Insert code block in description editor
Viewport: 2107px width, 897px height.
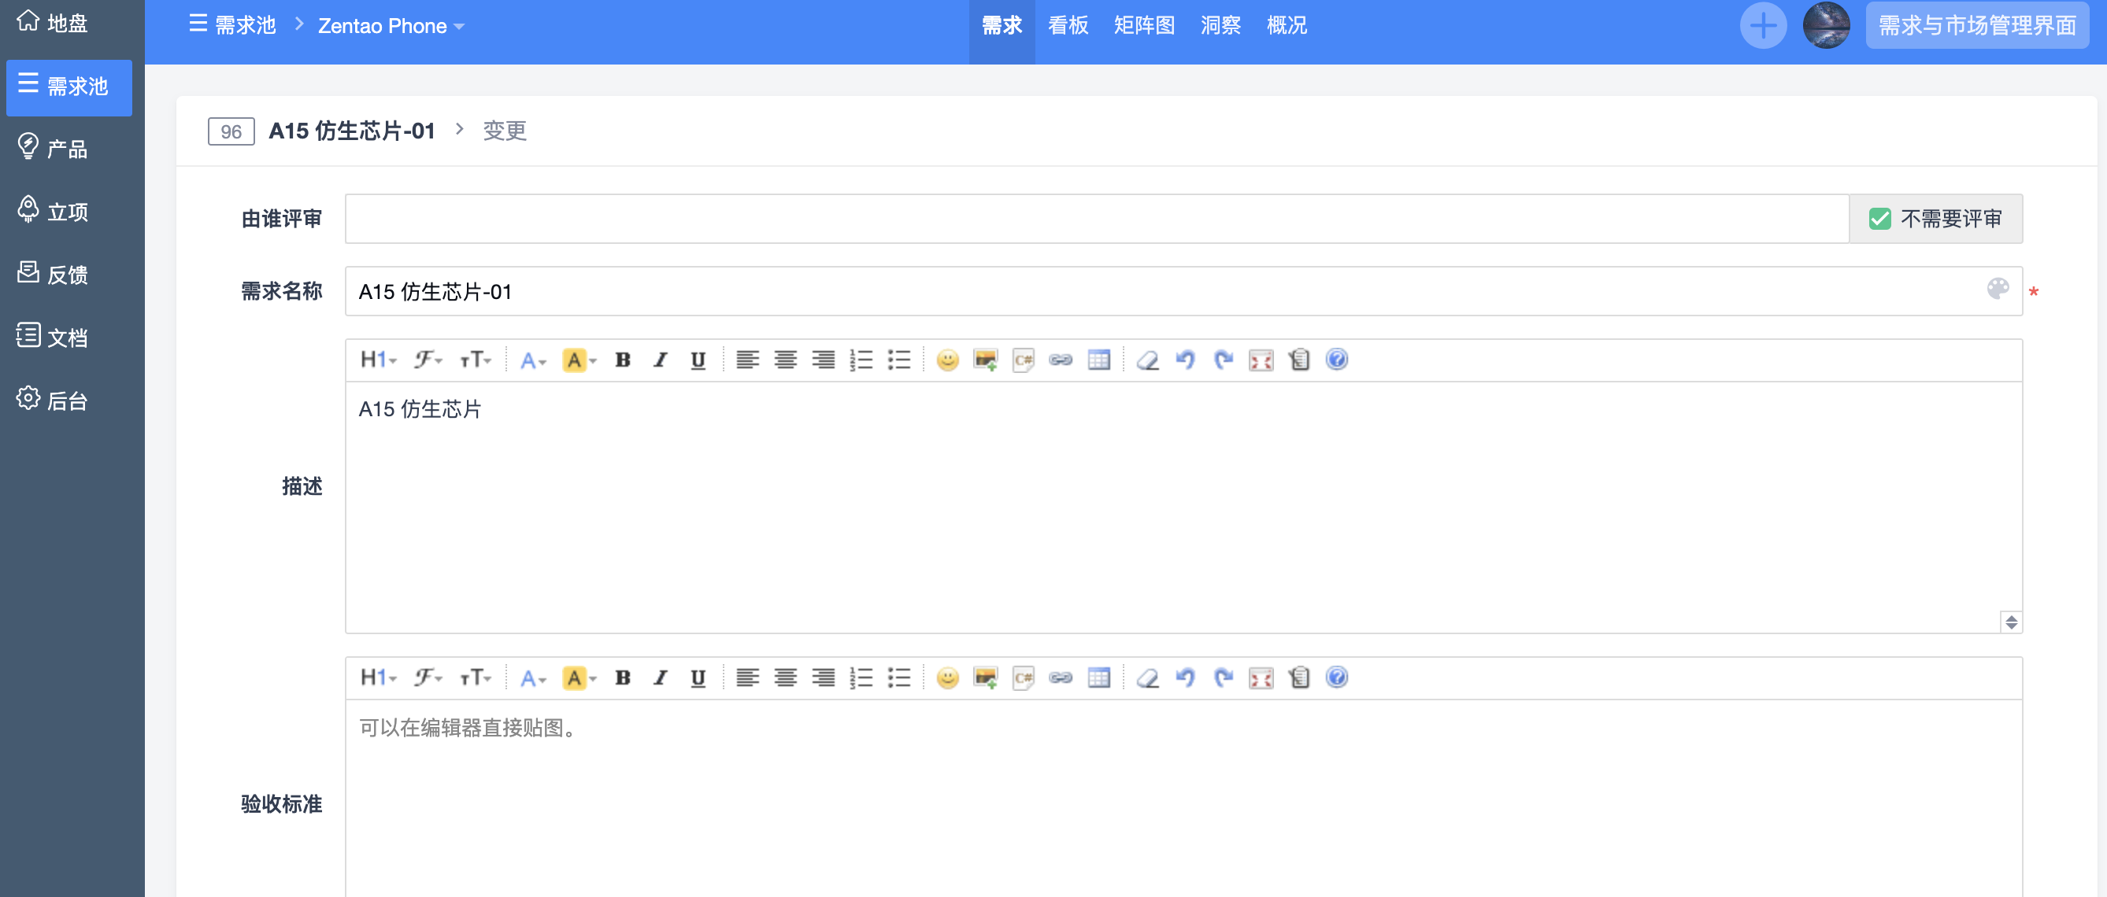pos(1023,360)
